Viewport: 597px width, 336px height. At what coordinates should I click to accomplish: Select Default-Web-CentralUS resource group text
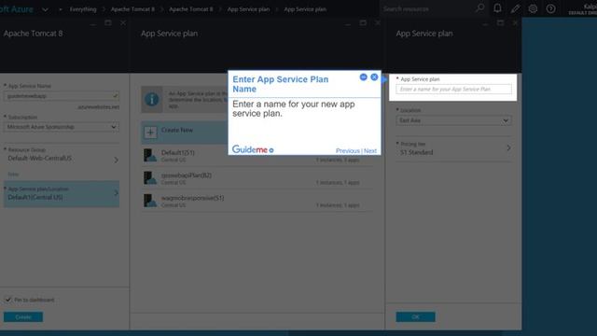coord(39,158)
